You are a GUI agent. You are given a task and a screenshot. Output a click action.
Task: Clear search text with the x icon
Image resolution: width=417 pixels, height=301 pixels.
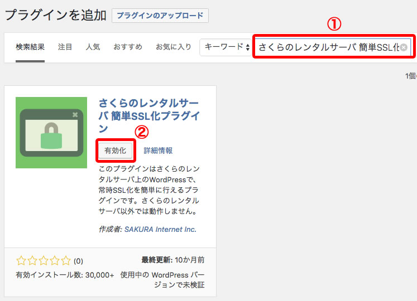(404, 47)
